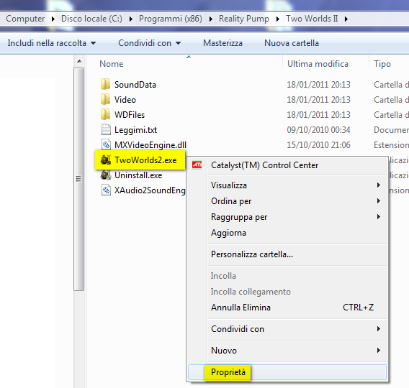This screenshot has width=409, height=388.
Task: Open the Visualizza submenu
Action: tap(287, 185)
